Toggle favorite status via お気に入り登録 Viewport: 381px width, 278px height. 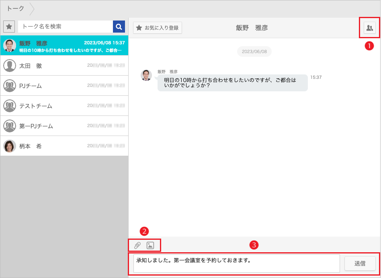[157, 28]
